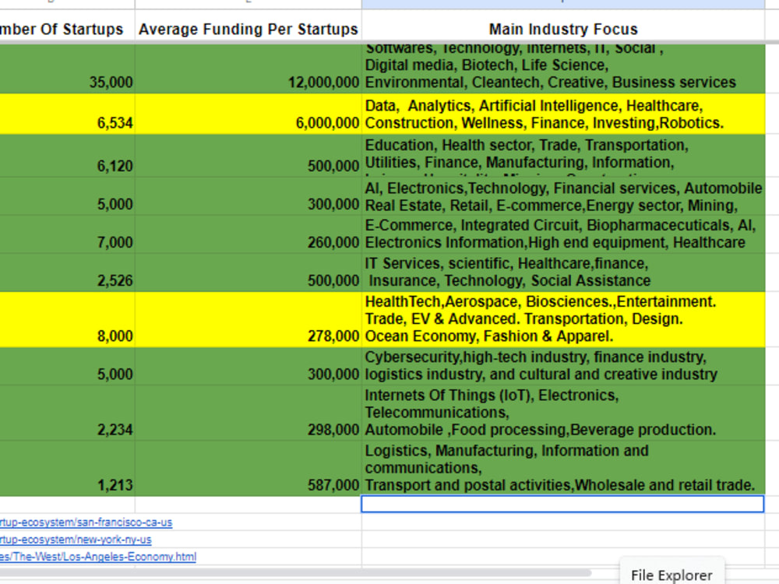Click the Data, Analytics, Artificial Intelligence cell
Viewport: 779px width, 584px height.
pos(563,114)
